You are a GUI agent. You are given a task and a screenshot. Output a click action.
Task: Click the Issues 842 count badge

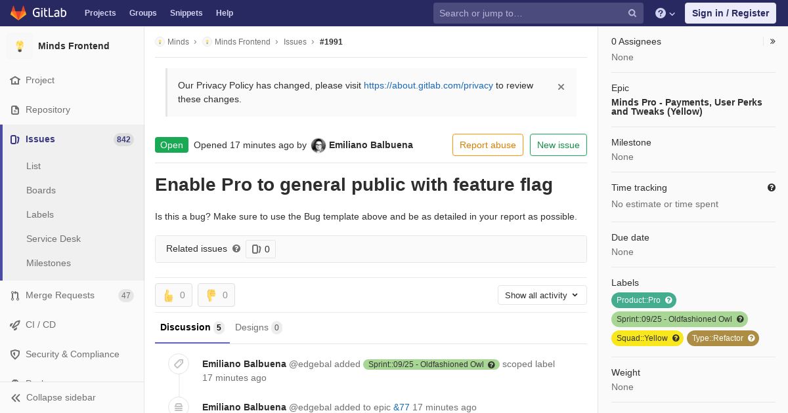(123, 140)
